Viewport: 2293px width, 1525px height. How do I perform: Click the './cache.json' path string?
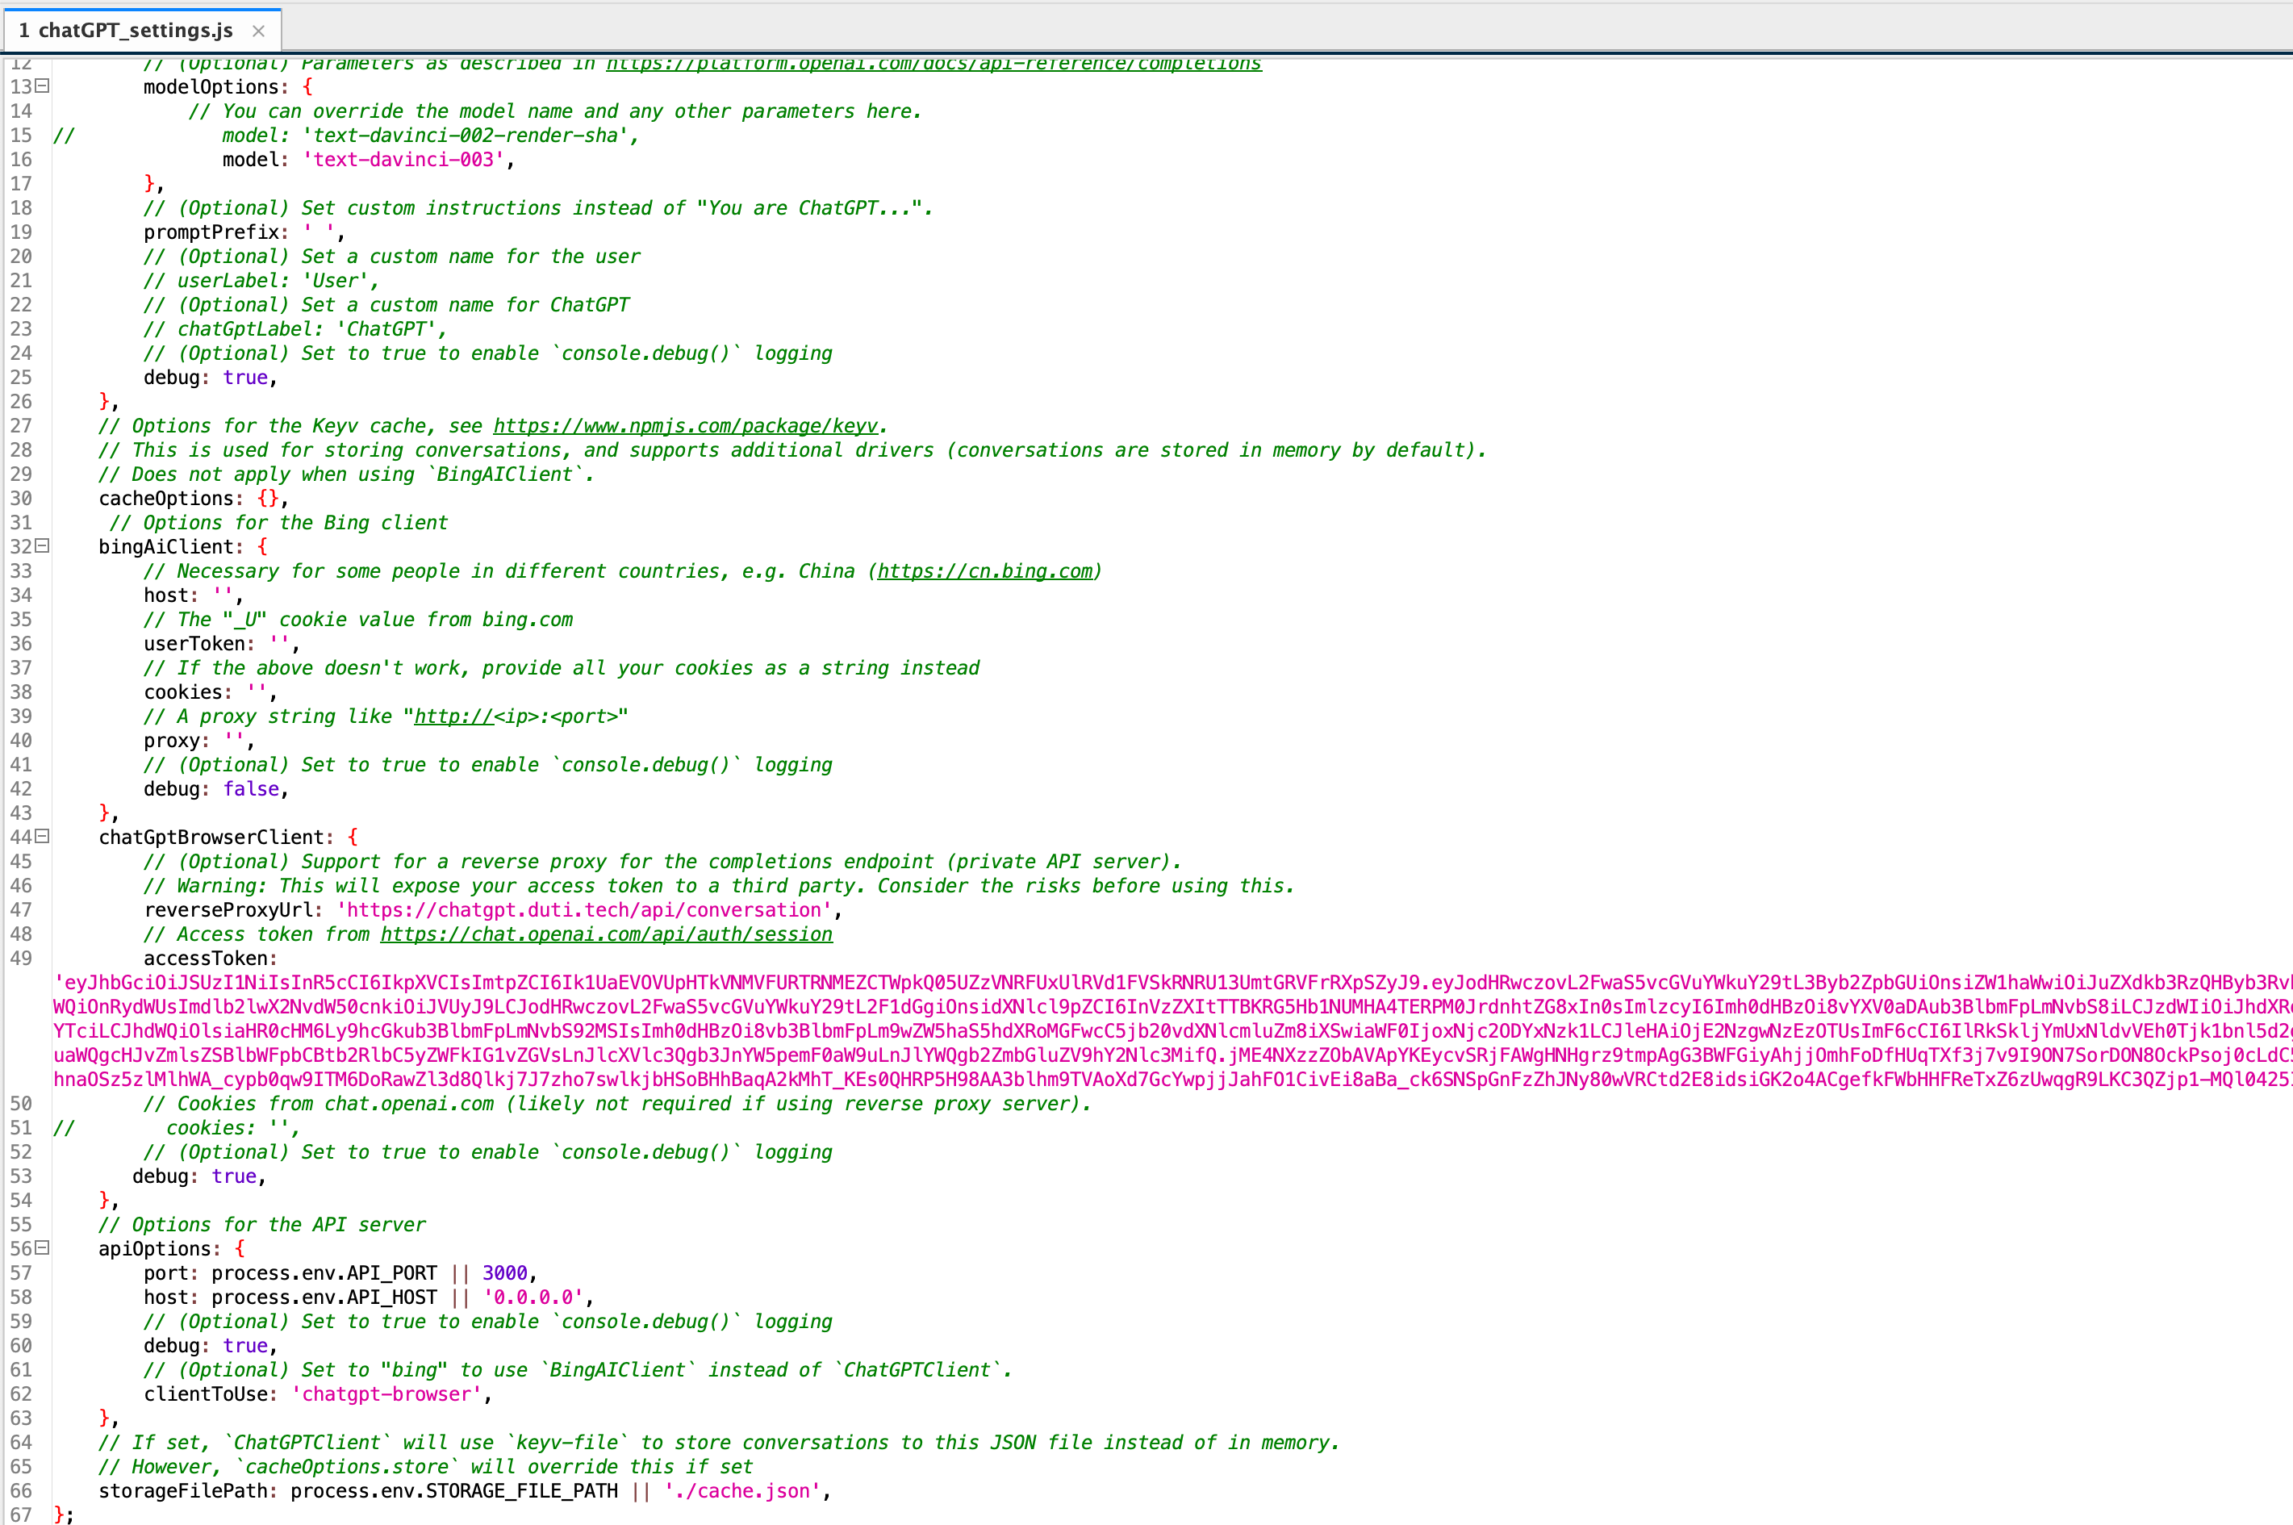(x=742, y=1491)
